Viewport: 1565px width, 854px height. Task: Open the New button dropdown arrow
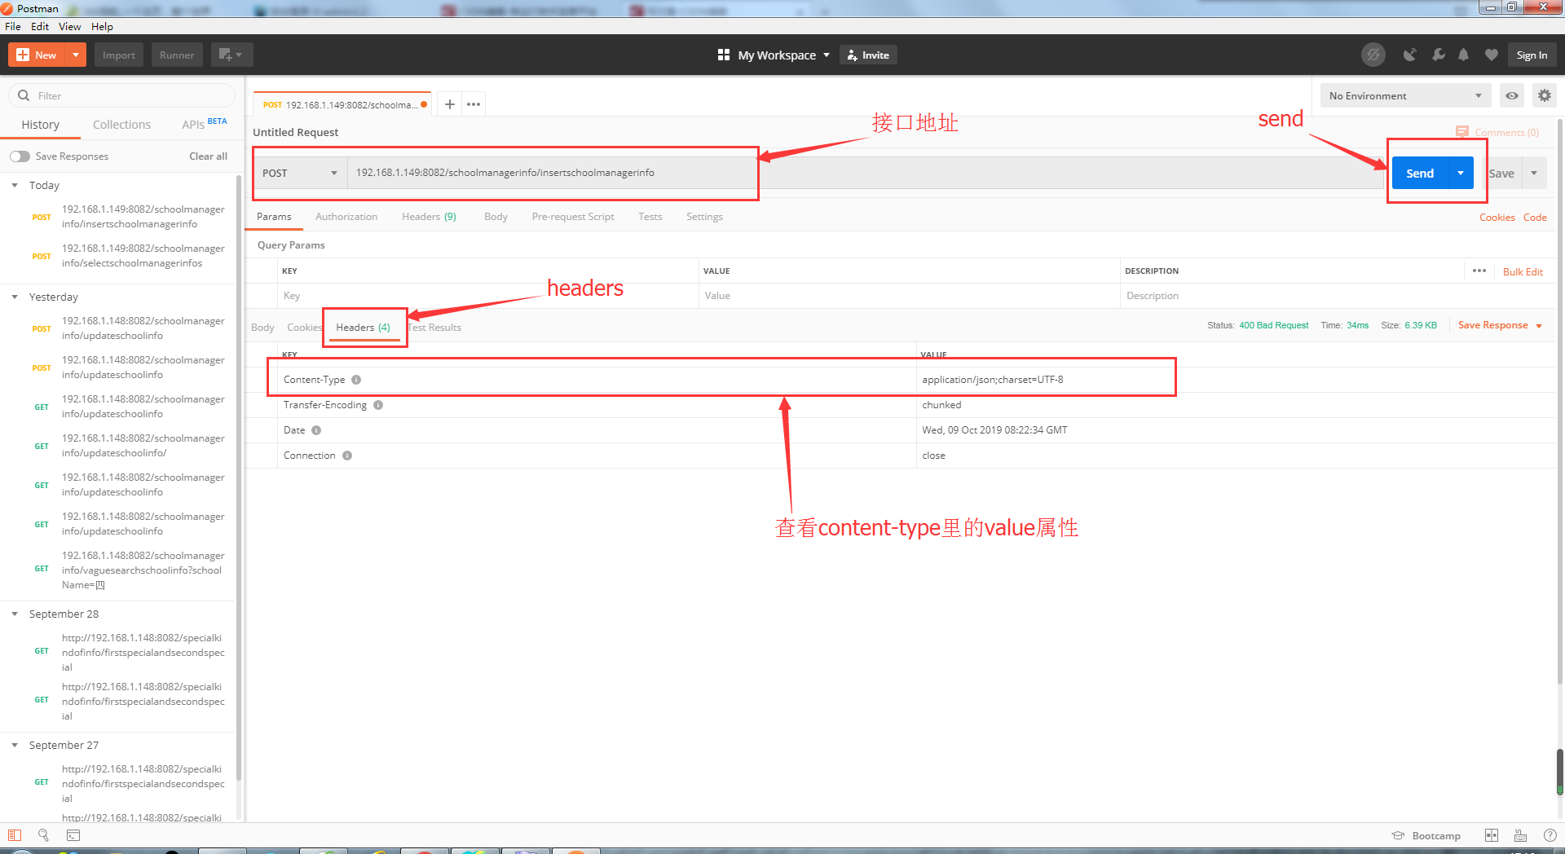[x=76, y=55]
